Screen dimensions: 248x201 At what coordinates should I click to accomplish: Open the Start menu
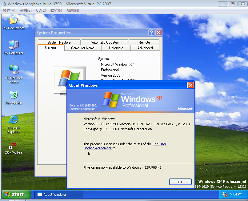16,194
